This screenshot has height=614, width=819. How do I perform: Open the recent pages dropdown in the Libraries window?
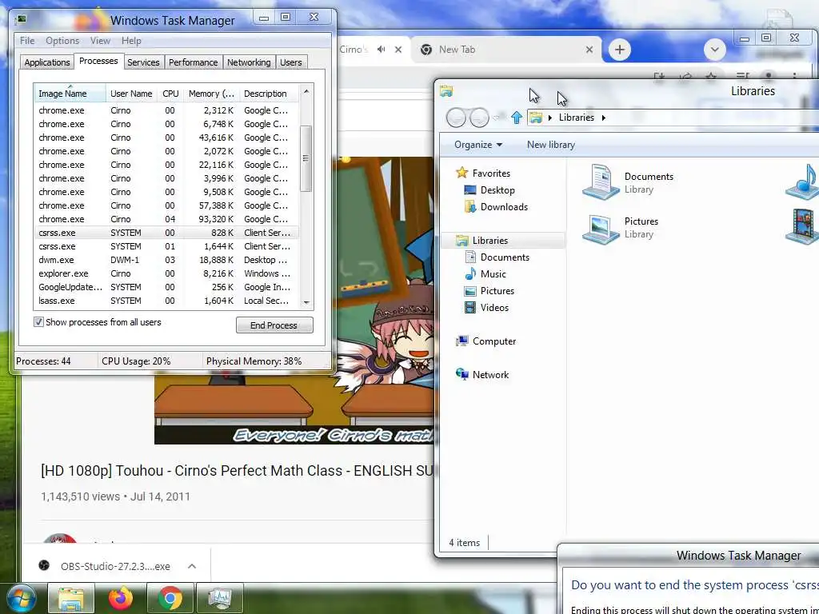[x=496, y=118]
